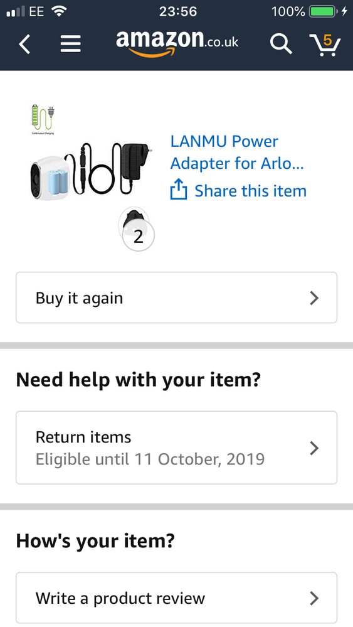
Task: Tap the Amazon.co.uk logo
Action: tap(177, 43)
